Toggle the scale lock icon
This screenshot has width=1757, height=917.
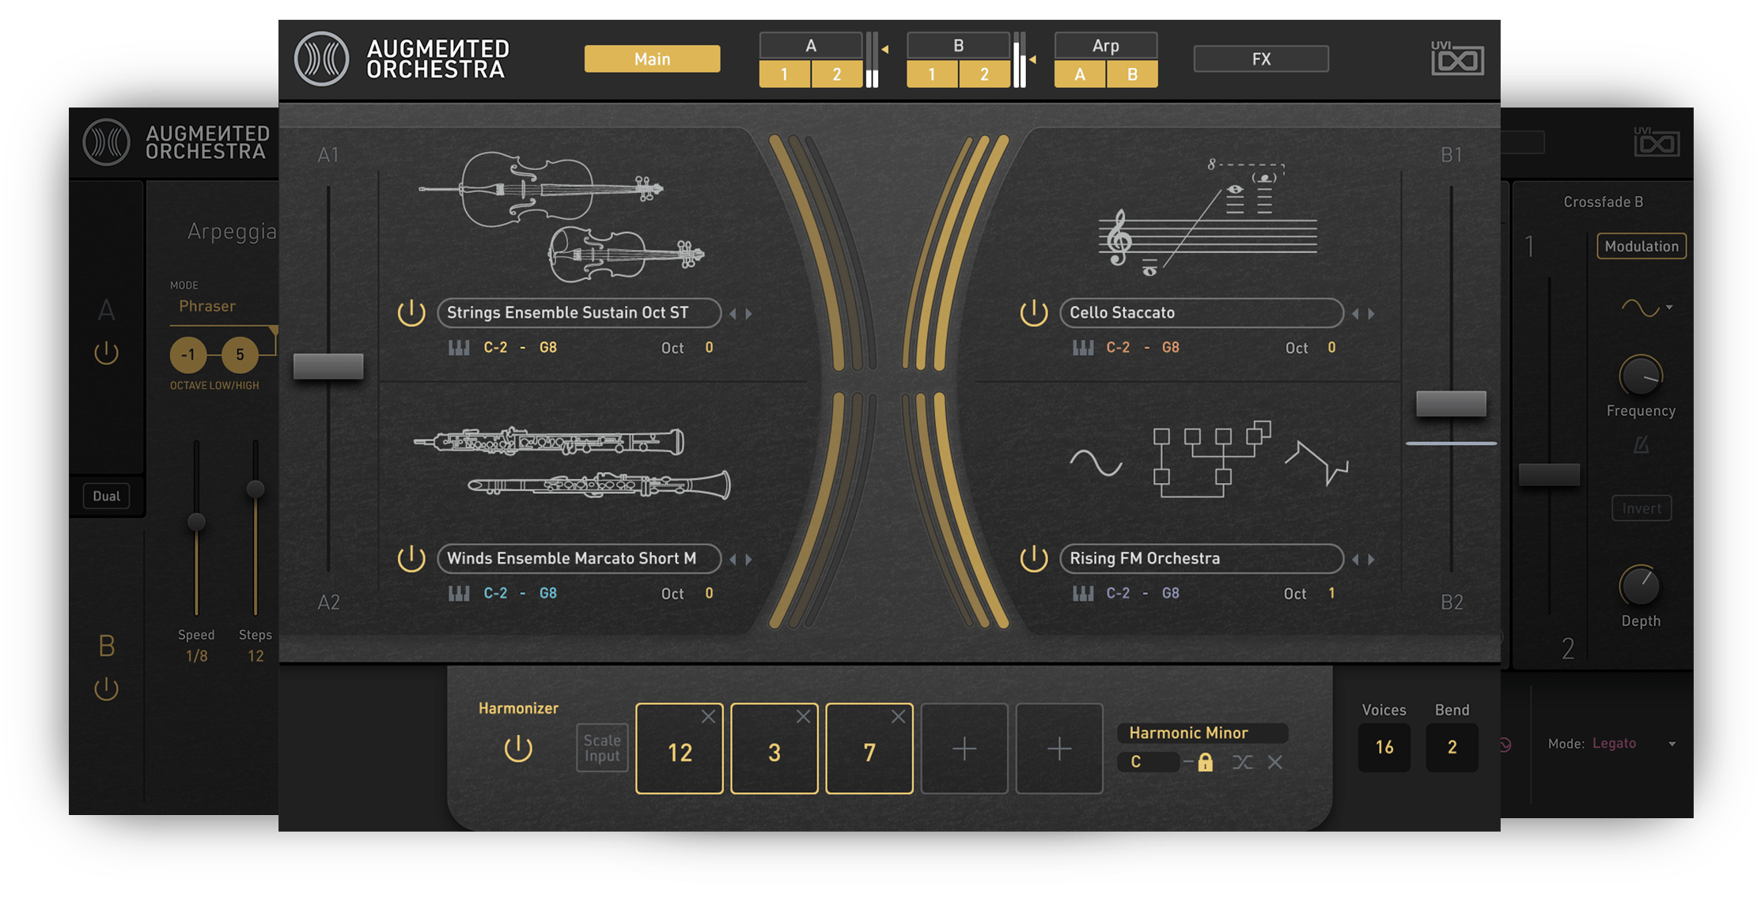1205,762
